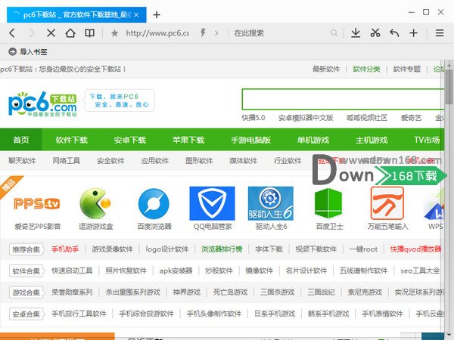Viewport: 454px width, 340px height.
Task: Click the pc6 website search field
Action: pos(343,99)
